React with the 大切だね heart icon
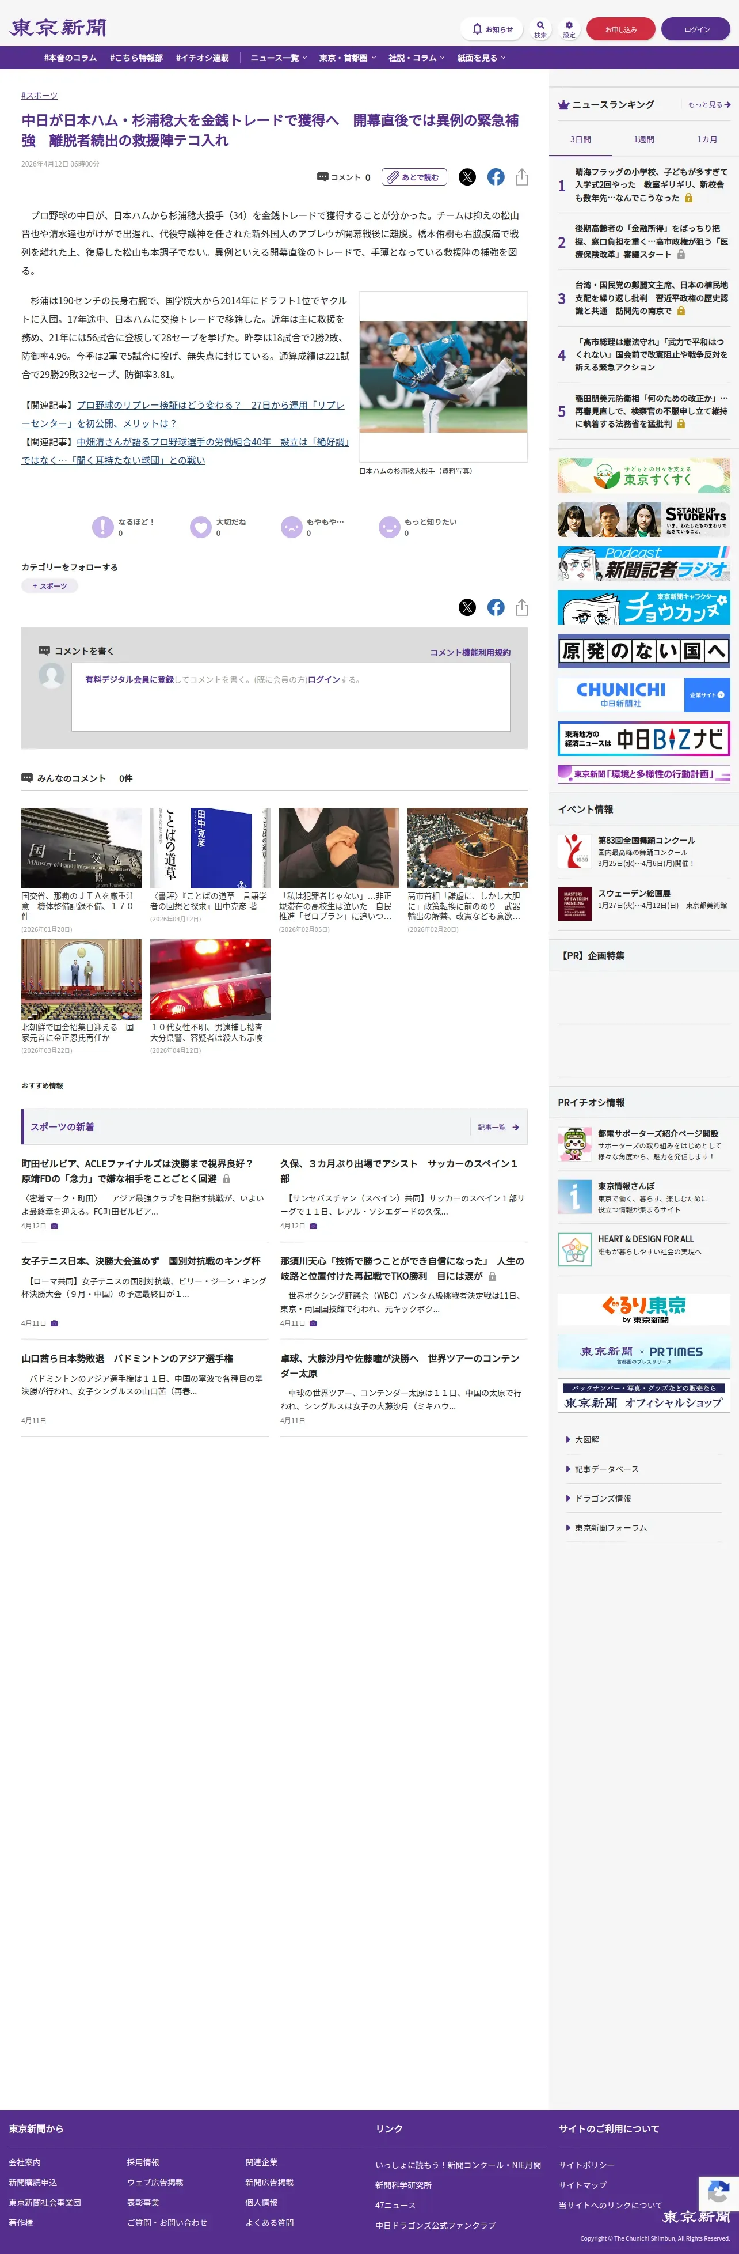 click(x=201, y=527)
